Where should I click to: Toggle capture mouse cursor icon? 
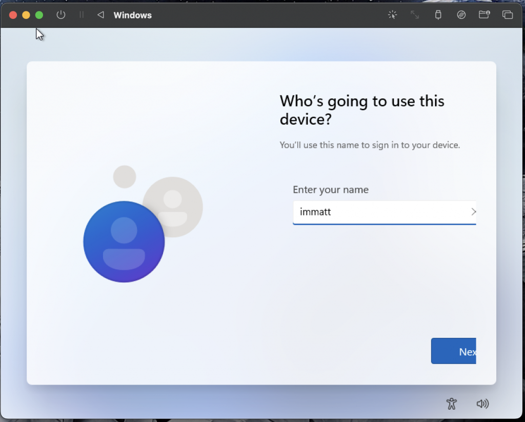click(392, 15)
